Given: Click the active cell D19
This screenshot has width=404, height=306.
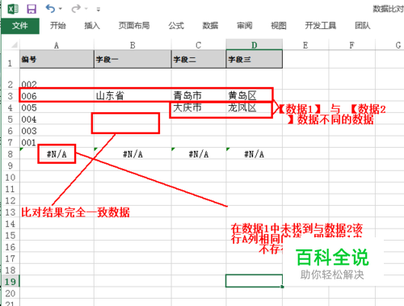Looking at the screenshot, I should pos(254,281).
